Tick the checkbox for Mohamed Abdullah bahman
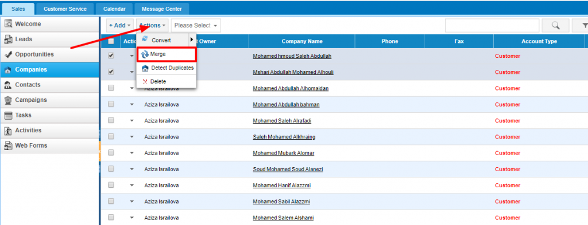This screenshot has width=588, height=225. tap(111, 104)
